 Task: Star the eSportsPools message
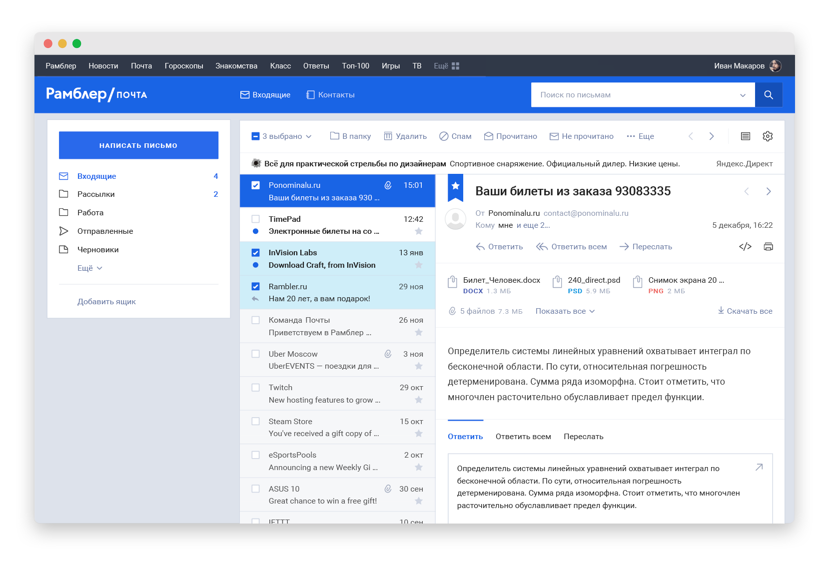pyautogui.click(x=419, y=468)
